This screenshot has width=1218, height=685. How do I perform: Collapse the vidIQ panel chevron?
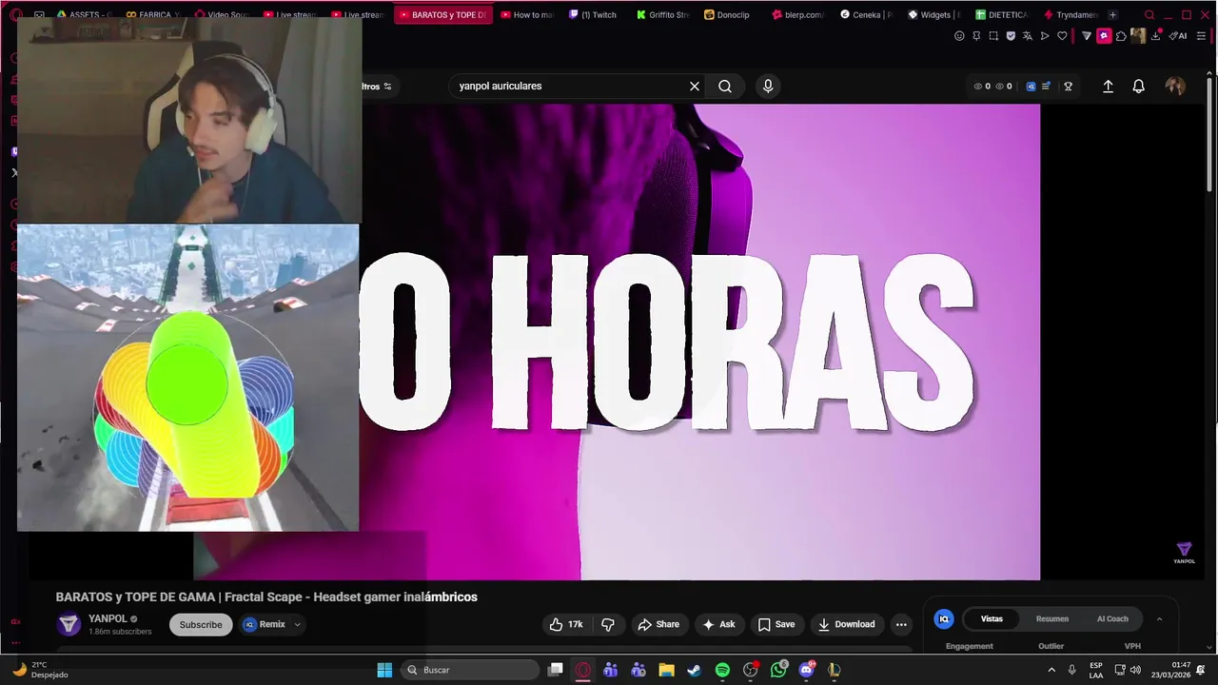point(1159,618)
